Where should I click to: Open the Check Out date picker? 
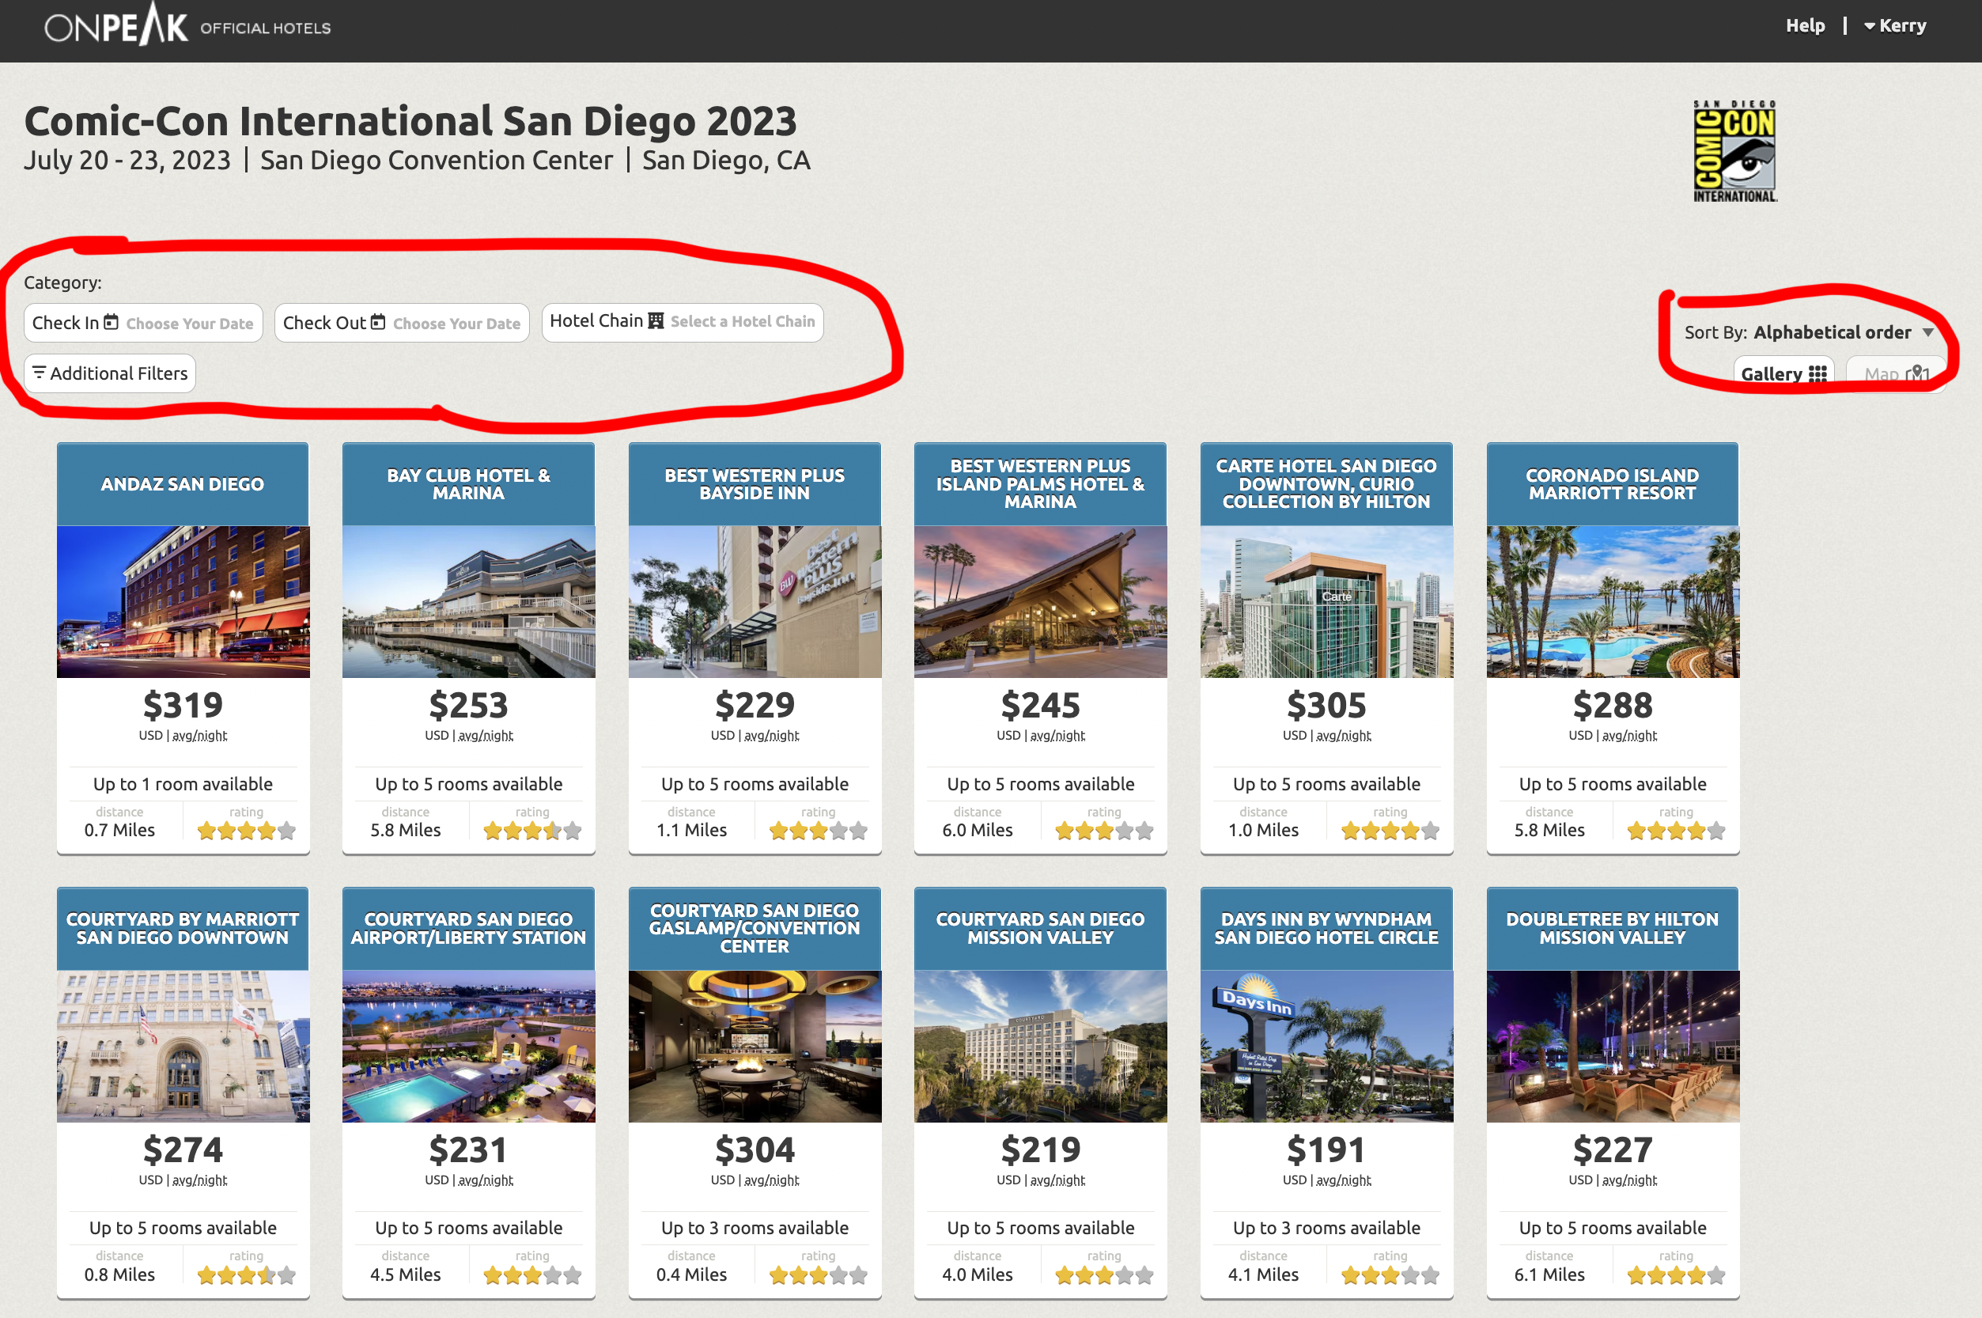tap(402, 323)
